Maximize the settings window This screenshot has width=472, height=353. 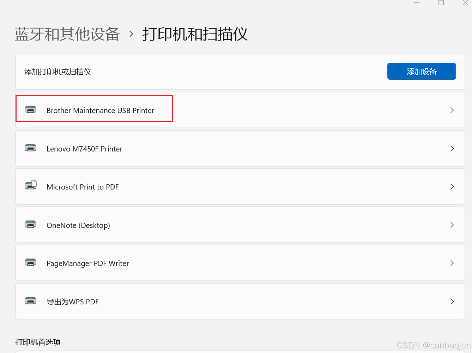441,3
